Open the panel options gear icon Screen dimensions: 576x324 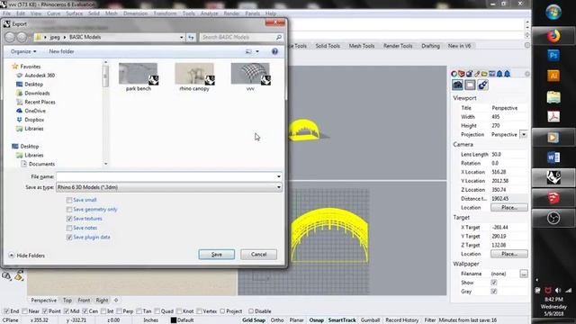tap(527, 74)
